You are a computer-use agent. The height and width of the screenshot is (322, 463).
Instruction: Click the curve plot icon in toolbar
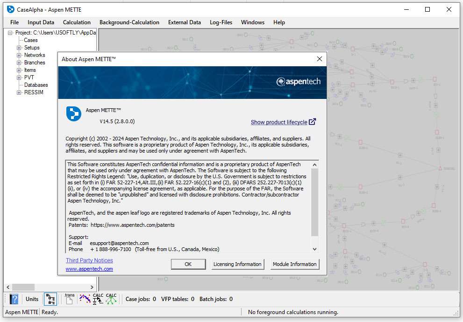click(85, 299)
